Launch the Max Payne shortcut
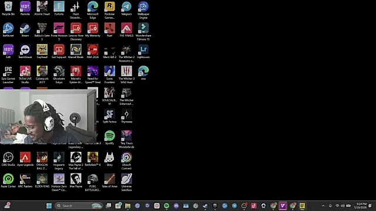Viewport: 376px width, 211px height. 76,181
